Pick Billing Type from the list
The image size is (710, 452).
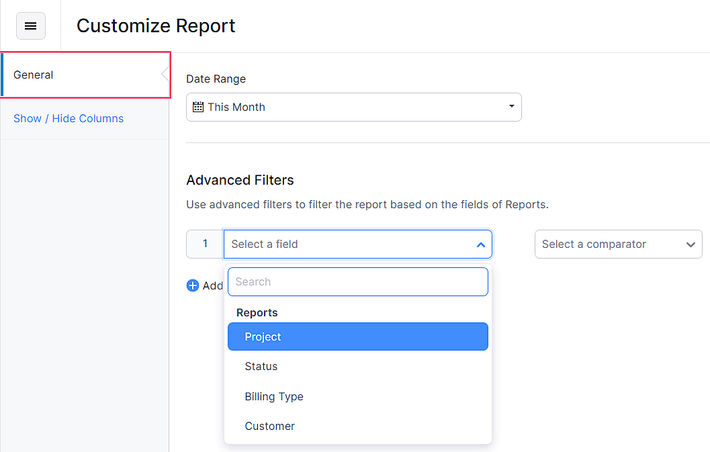pos(274,396)
